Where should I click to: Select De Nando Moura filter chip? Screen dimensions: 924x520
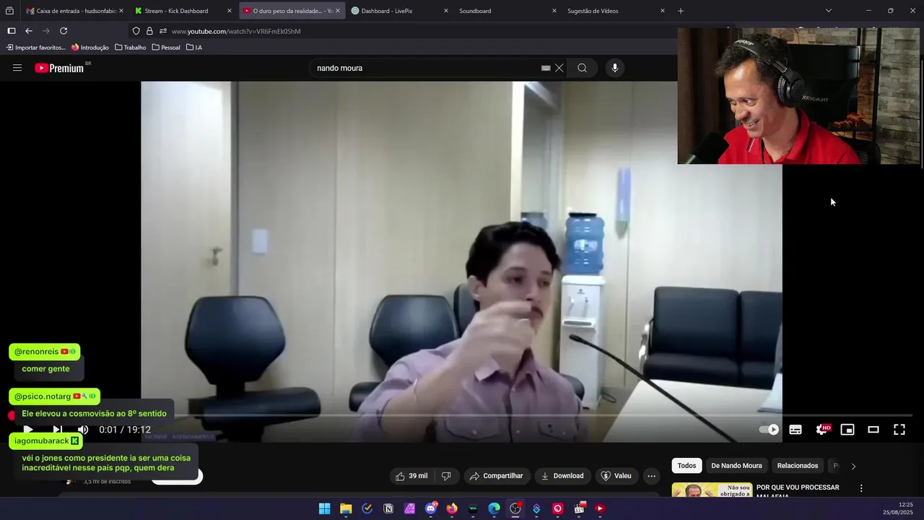(x=736, y=466)
